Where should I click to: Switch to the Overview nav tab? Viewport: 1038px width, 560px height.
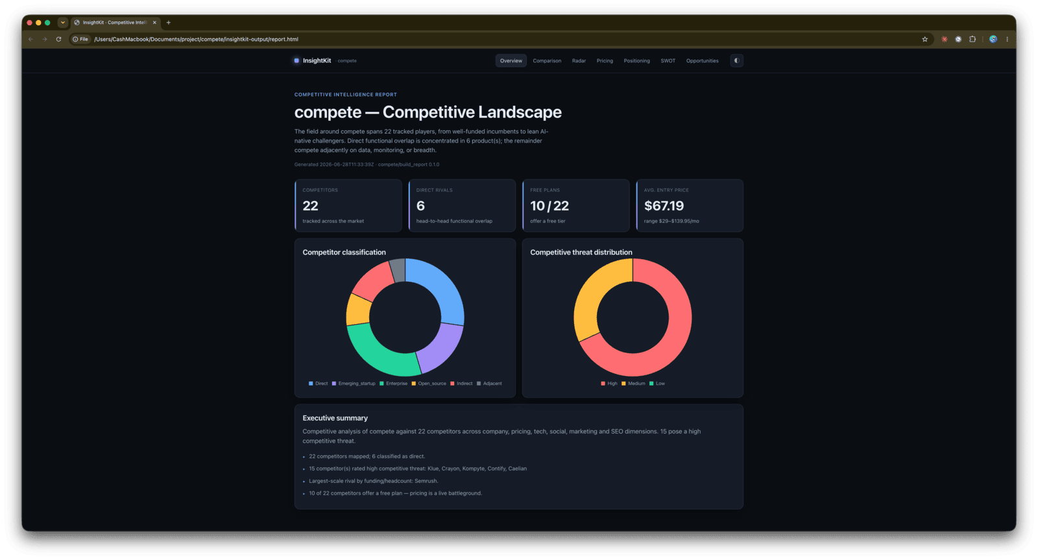(511, 61)
